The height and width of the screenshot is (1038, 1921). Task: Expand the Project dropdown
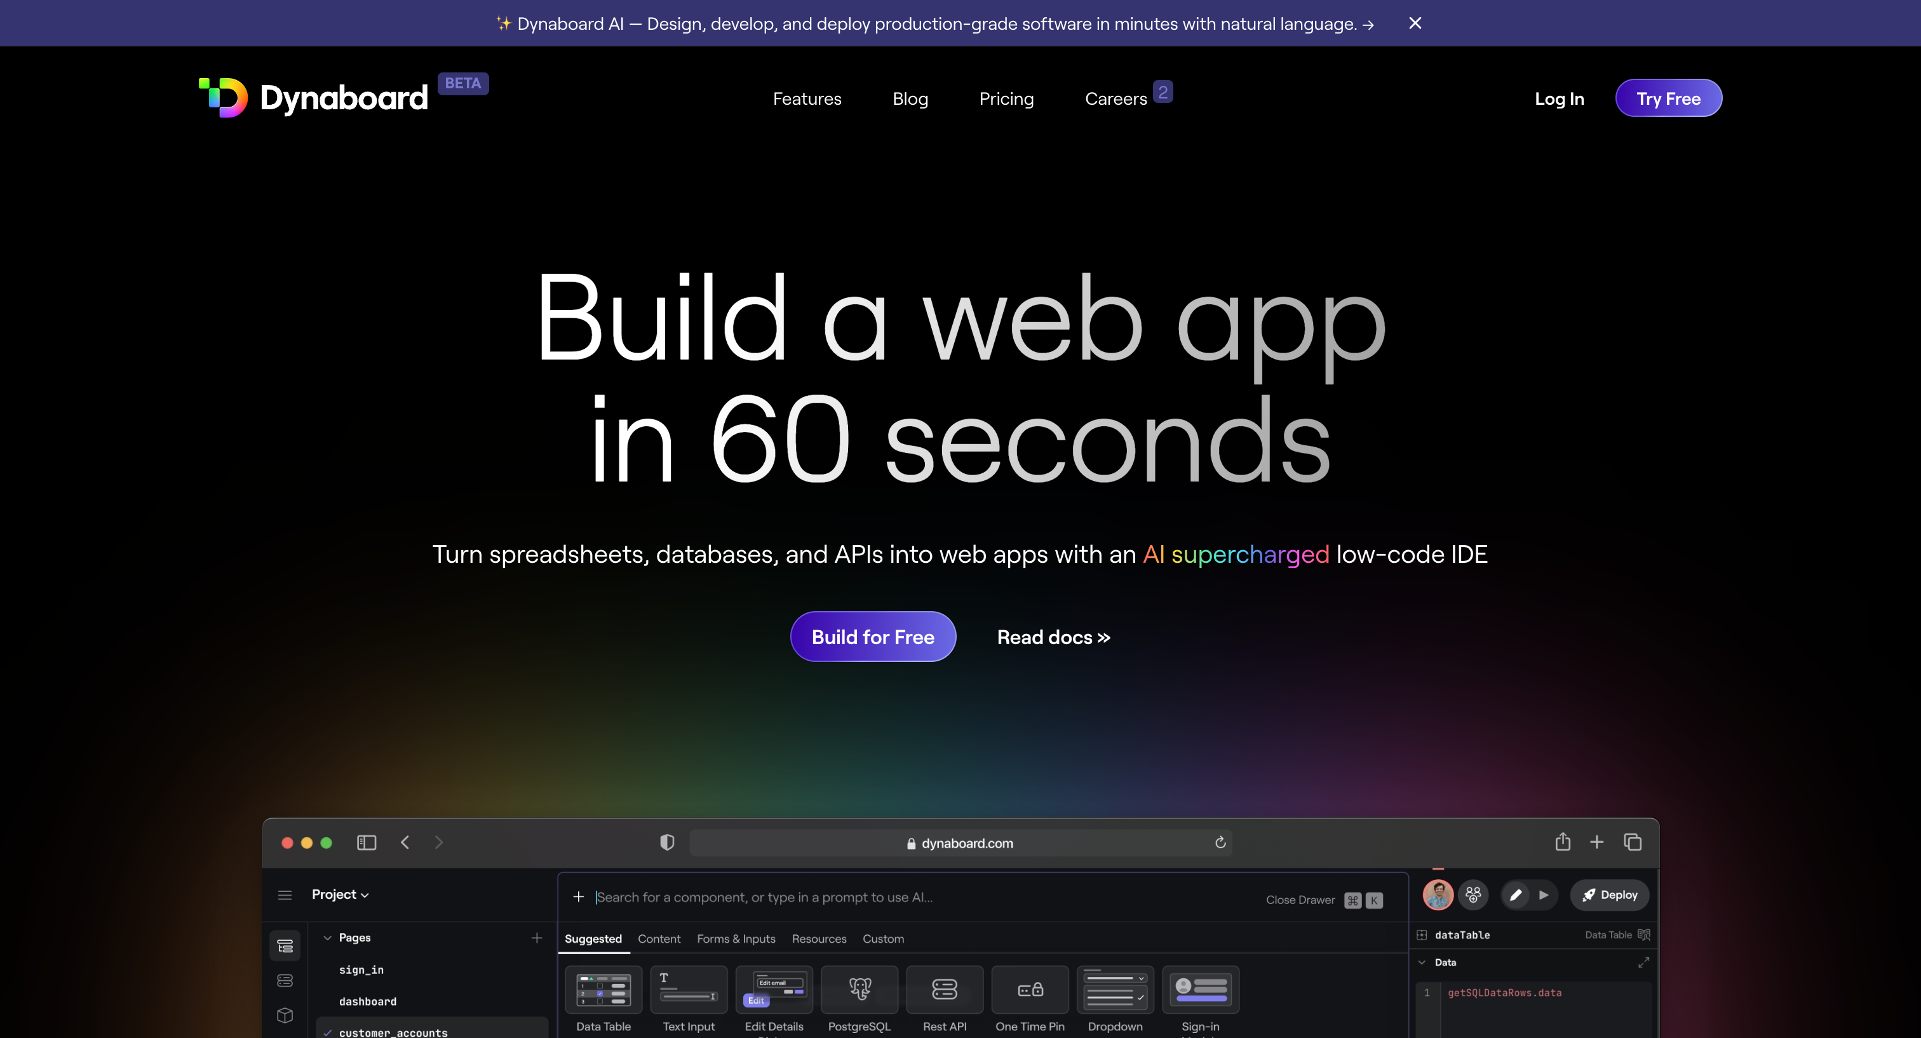(x=339, y=894)
